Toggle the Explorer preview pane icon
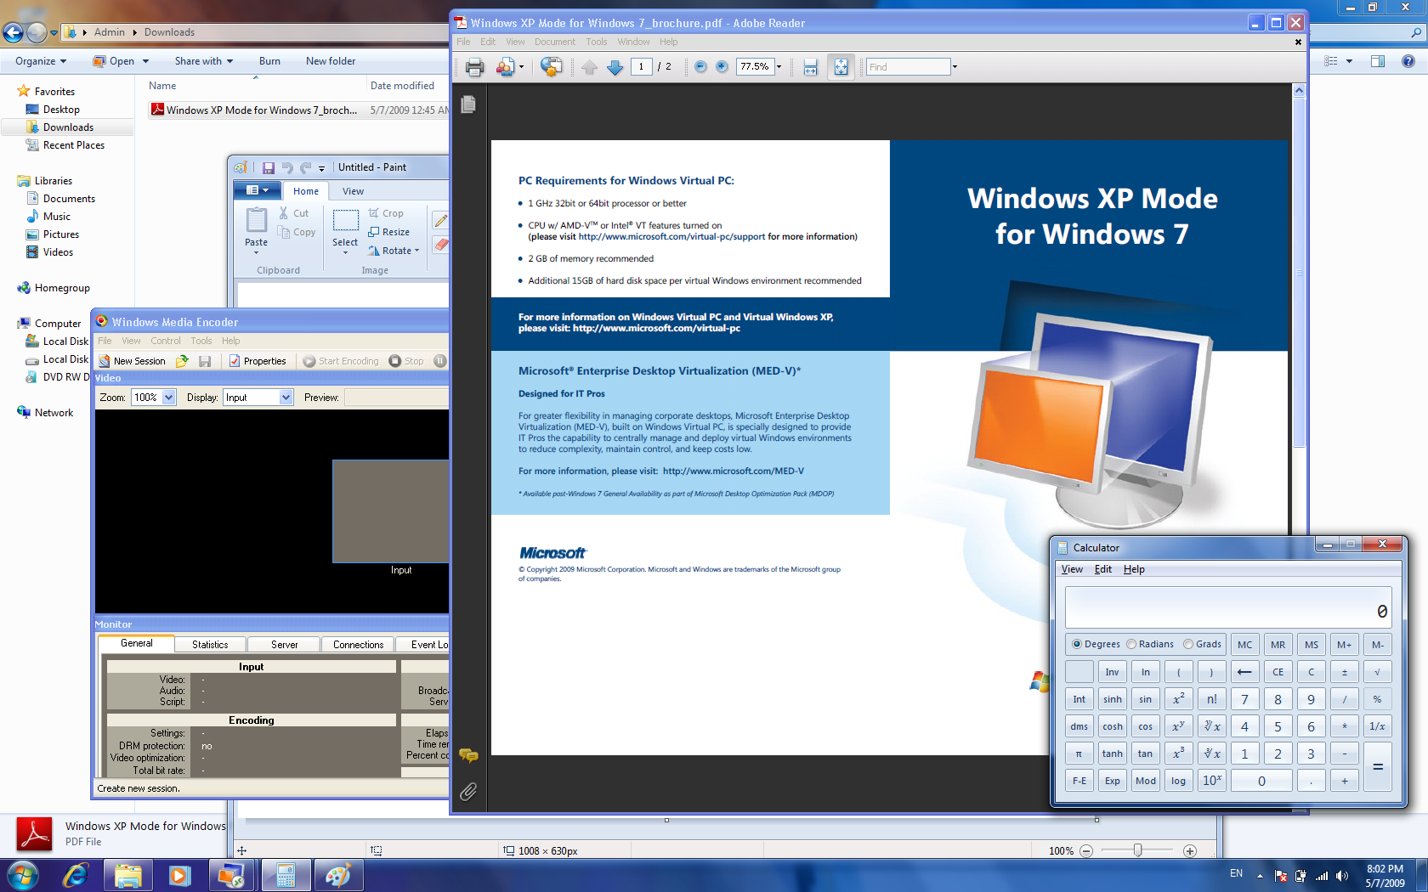This screenshot has width=1428, height=892. pyautogui.click(x=1378, y=61)
